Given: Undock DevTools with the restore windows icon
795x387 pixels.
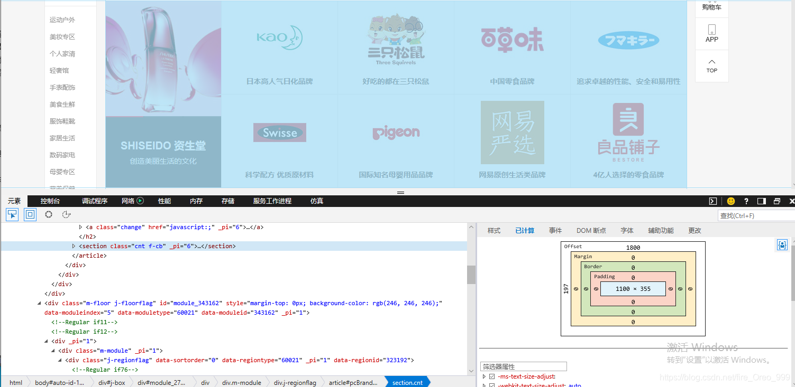Looking at the screenshot, I should 777,201.
